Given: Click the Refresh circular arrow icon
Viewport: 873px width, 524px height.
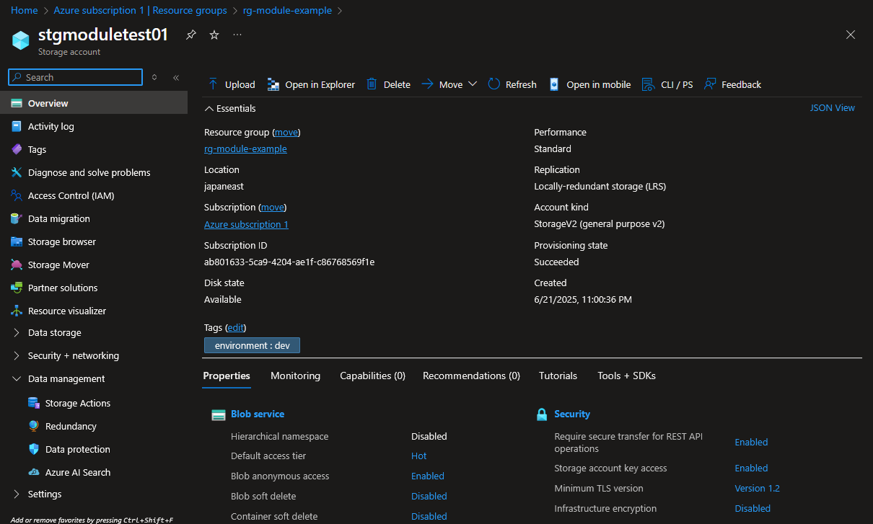Looking at the screenshot, I should (x=494, y=84).
